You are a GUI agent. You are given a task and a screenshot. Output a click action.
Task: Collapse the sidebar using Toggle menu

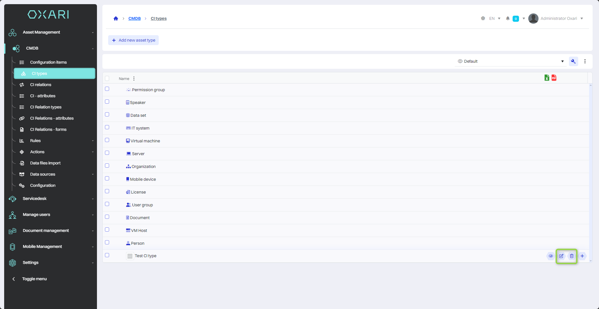[34, 279]
